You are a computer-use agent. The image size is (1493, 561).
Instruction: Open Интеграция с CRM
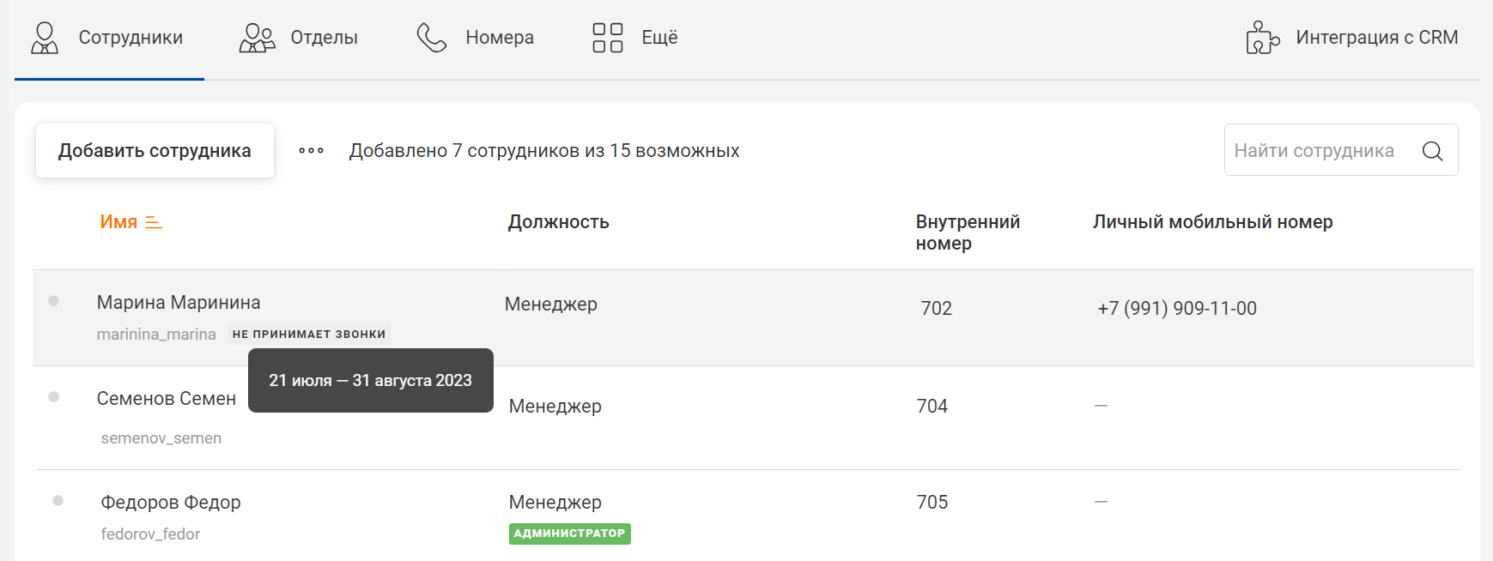pyautogui.click(x=1352, y=38)
